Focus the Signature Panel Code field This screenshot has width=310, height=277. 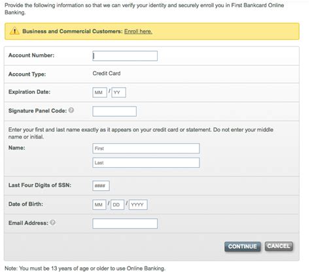[x=114, y=111]
